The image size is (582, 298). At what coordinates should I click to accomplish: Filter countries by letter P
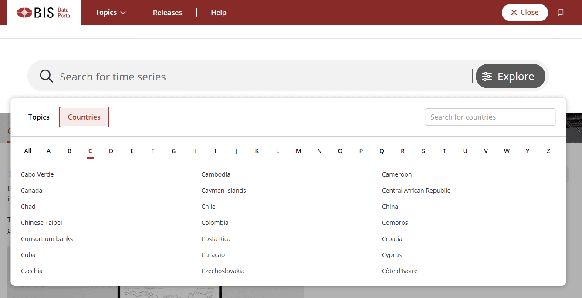pos(361,151)
